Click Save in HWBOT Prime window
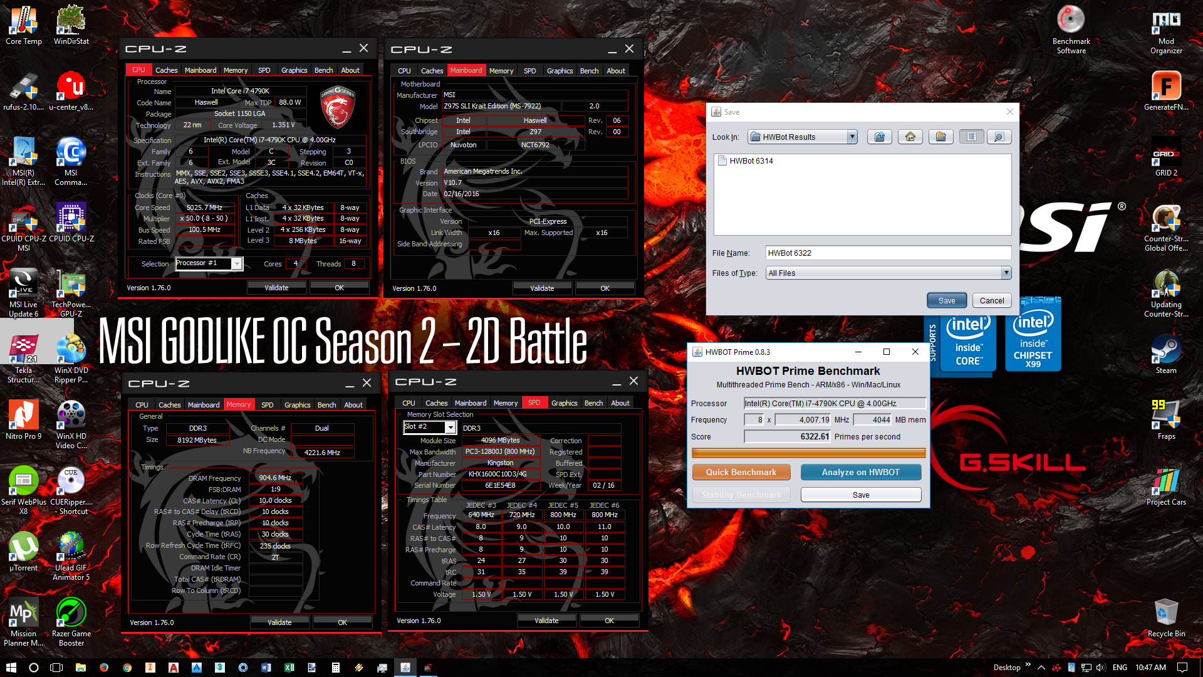 click(861, 495)
